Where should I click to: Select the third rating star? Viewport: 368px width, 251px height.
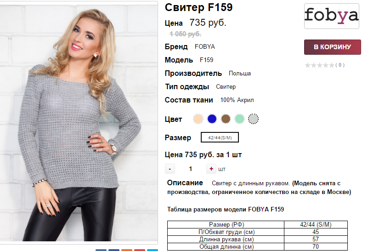coord(319,65)
